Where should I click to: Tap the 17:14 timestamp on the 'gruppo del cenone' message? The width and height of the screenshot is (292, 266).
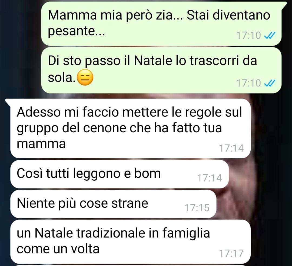pyautogui.click(x=231, y=148)
